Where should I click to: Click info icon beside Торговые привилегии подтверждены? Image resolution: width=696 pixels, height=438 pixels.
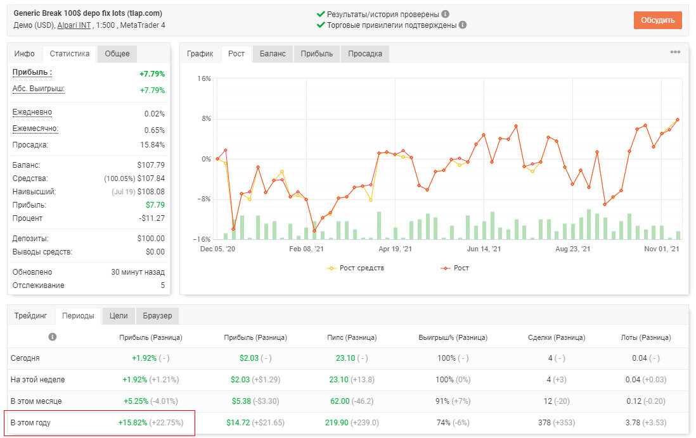[463, 25]
